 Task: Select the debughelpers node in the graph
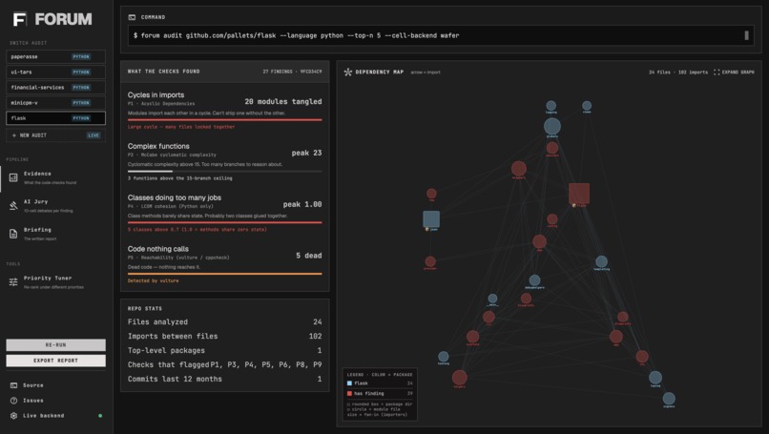point(534,280)
